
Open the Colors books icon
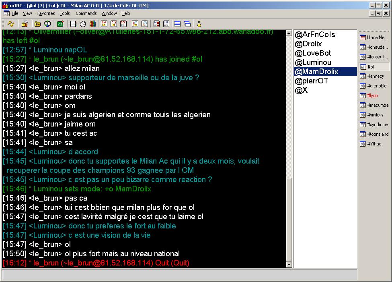coord(93,24)
